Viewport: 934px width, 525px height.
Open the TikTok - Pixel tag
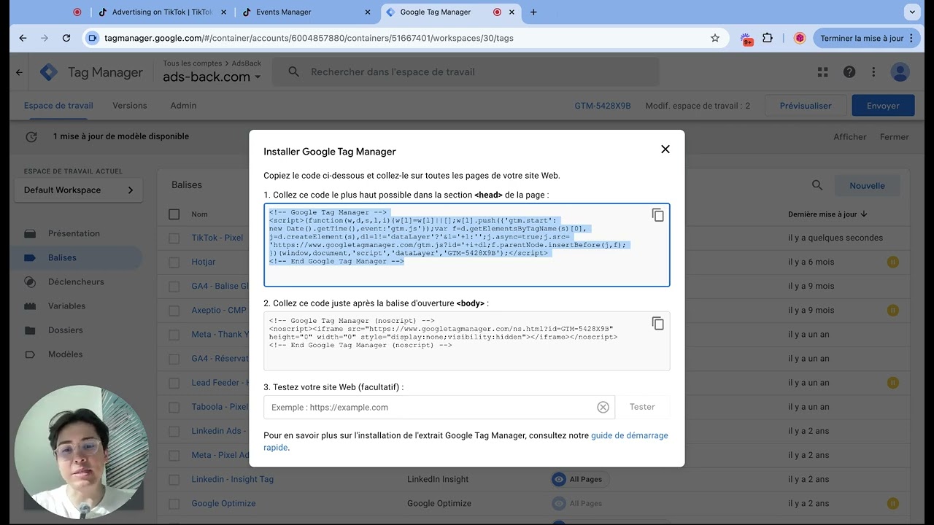217,238
